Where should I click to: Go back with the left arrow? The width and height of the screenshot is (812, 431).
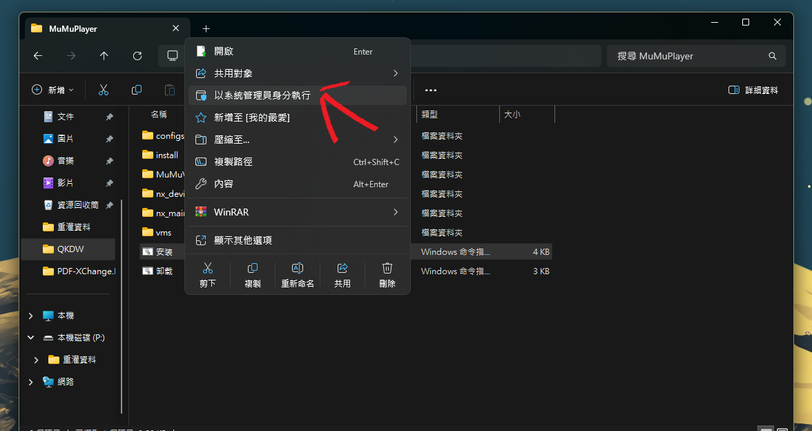pyautogui.click(x=38, y=56)
